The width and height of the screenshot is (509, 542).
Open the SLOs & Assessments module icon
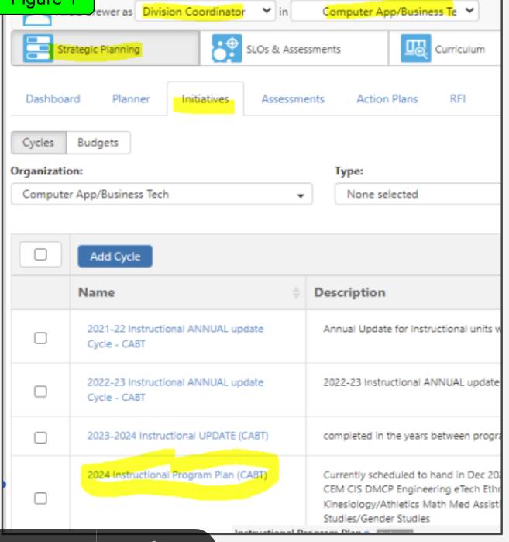click(x=227, y=50)
